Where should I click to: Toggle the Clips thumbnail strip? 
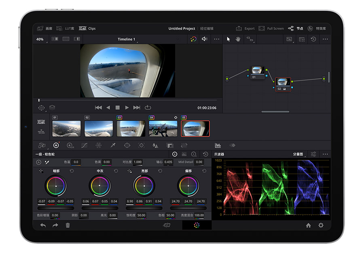(x=87, y=29)
